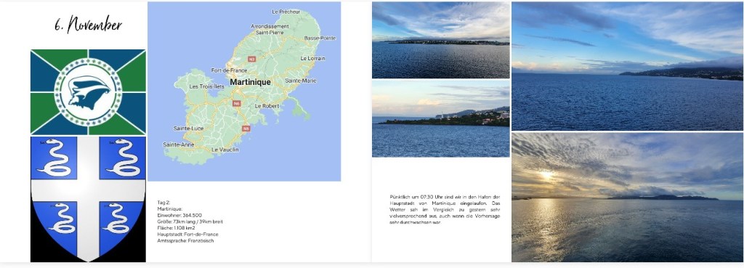Select the top-left sea photo with distant coastline
Screen dimensions: 744x268
coord(441,40)
